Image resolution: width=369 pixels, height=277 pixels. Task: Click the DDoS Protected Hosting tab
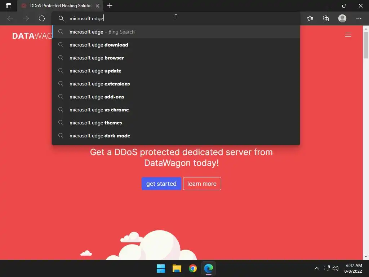(60, 6)
